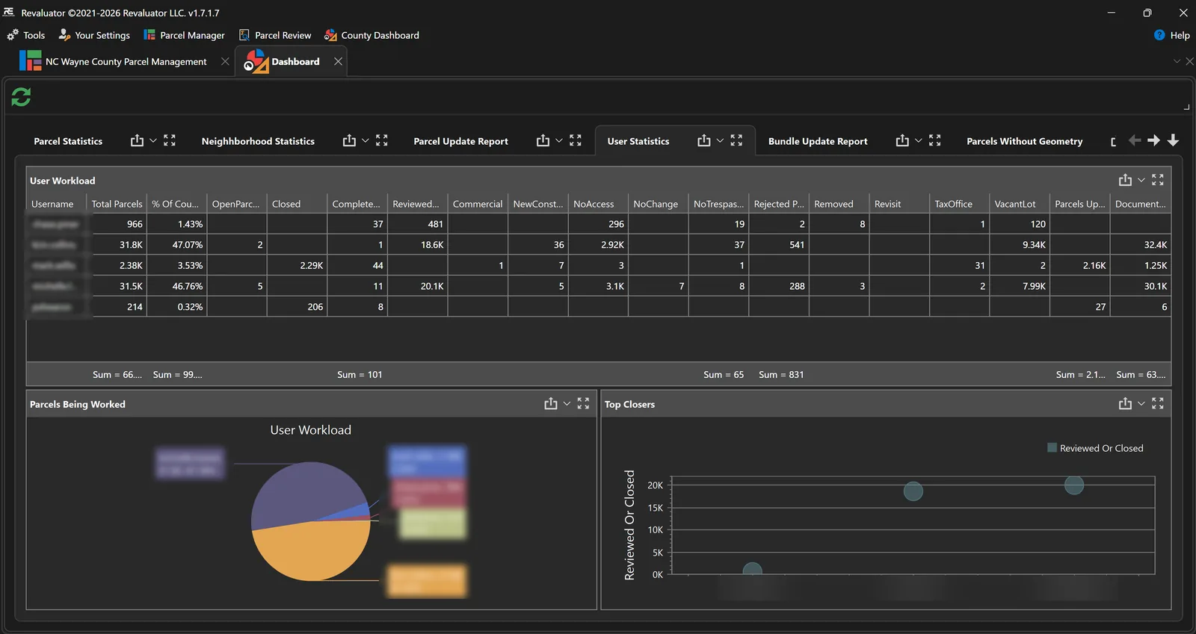Close the NC Wayne County Parcel Management tab
Image resolution: width=1196 pixels, height=634 pixels.
tap(225, 61)
